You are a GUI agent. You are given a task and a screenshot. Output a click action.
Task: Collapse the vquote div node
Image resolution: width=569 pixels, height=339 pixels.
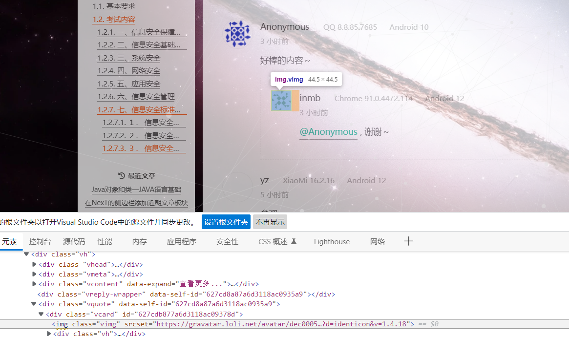(x=34, y=303)
